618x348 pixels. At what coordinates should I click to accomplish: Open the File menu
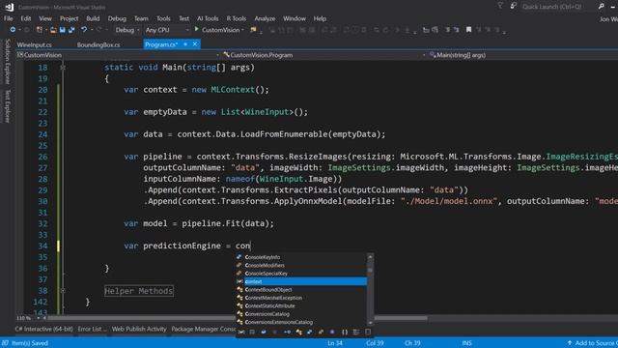pyautogui.click(x=9, y=18)
